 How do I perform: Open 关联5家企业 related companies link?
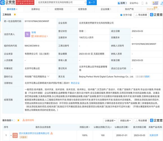(x=40, y=36)
